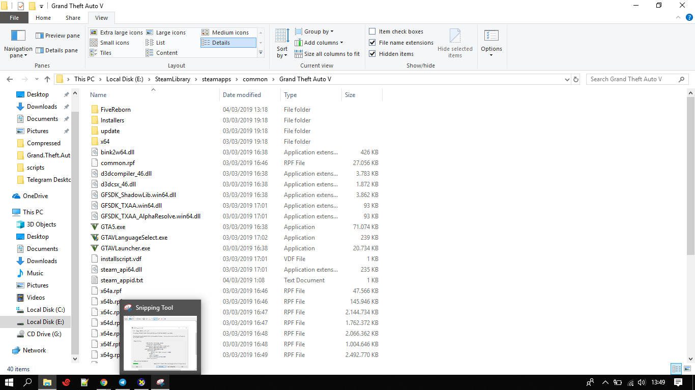Open CD Drive (G:) in navigation pane
The image size is (695, 390).
click(44, 334)
